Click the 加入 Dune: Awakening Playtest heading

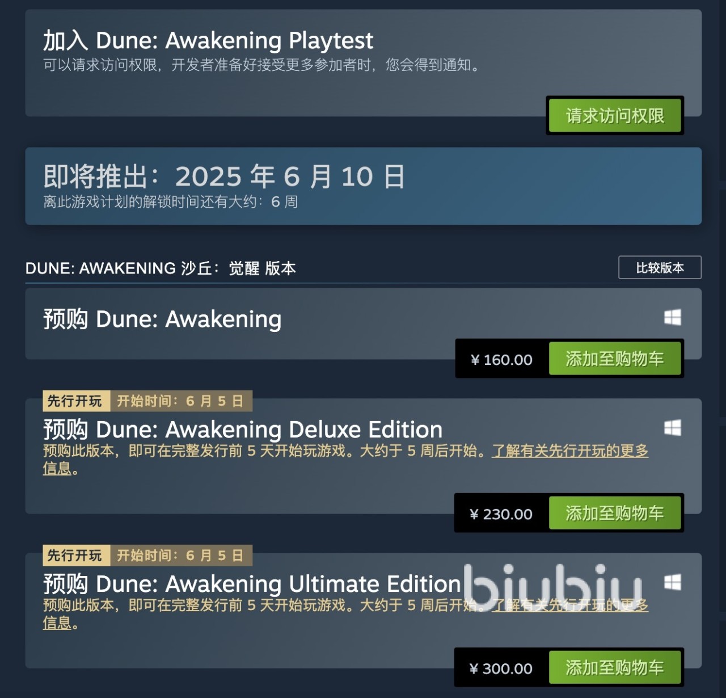pos(208,40)
